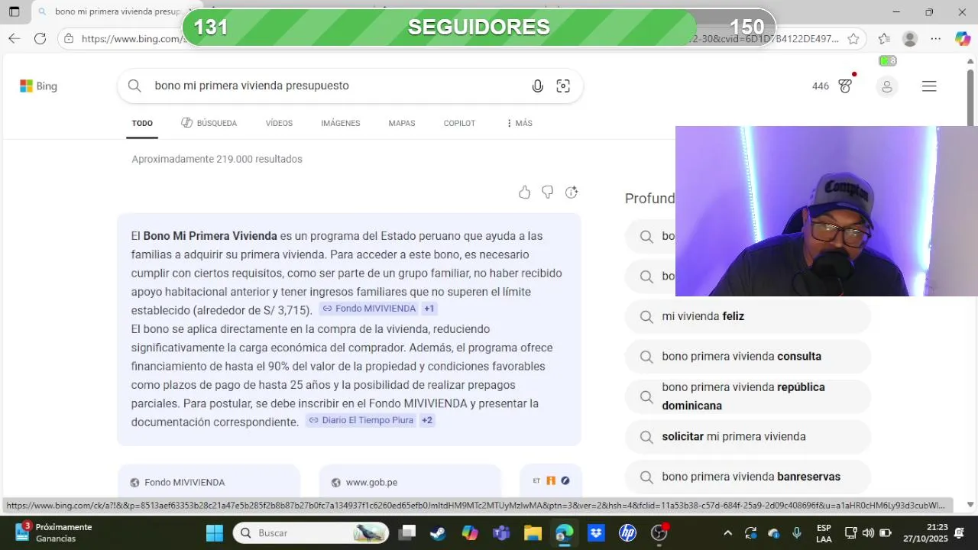
Task: Dislike the AI answer with thumbs down
Action: point(548,192)
